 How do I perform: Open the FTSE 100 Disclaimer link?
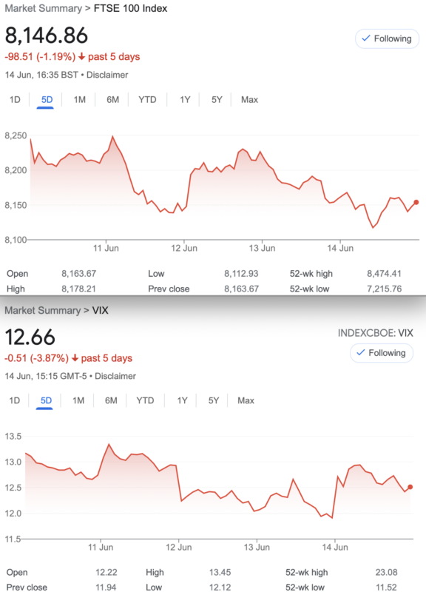(x=107, y=75)
